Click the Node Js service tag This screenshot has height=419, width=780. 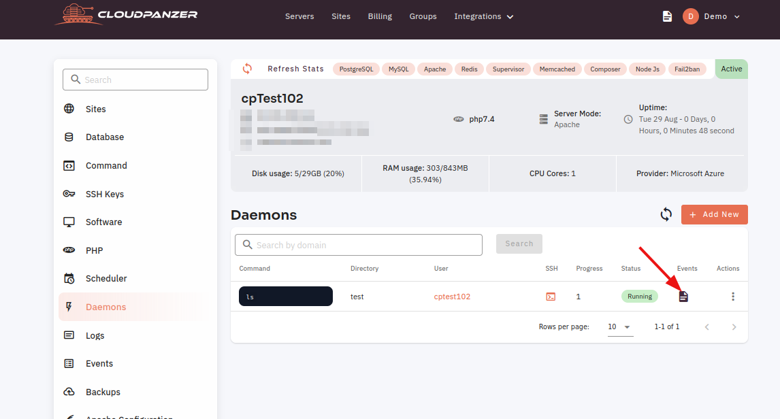(x=647, y=69)
